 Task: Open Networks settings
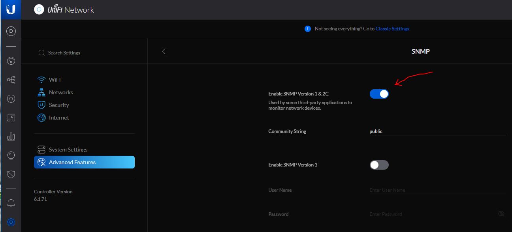(55, 92)
